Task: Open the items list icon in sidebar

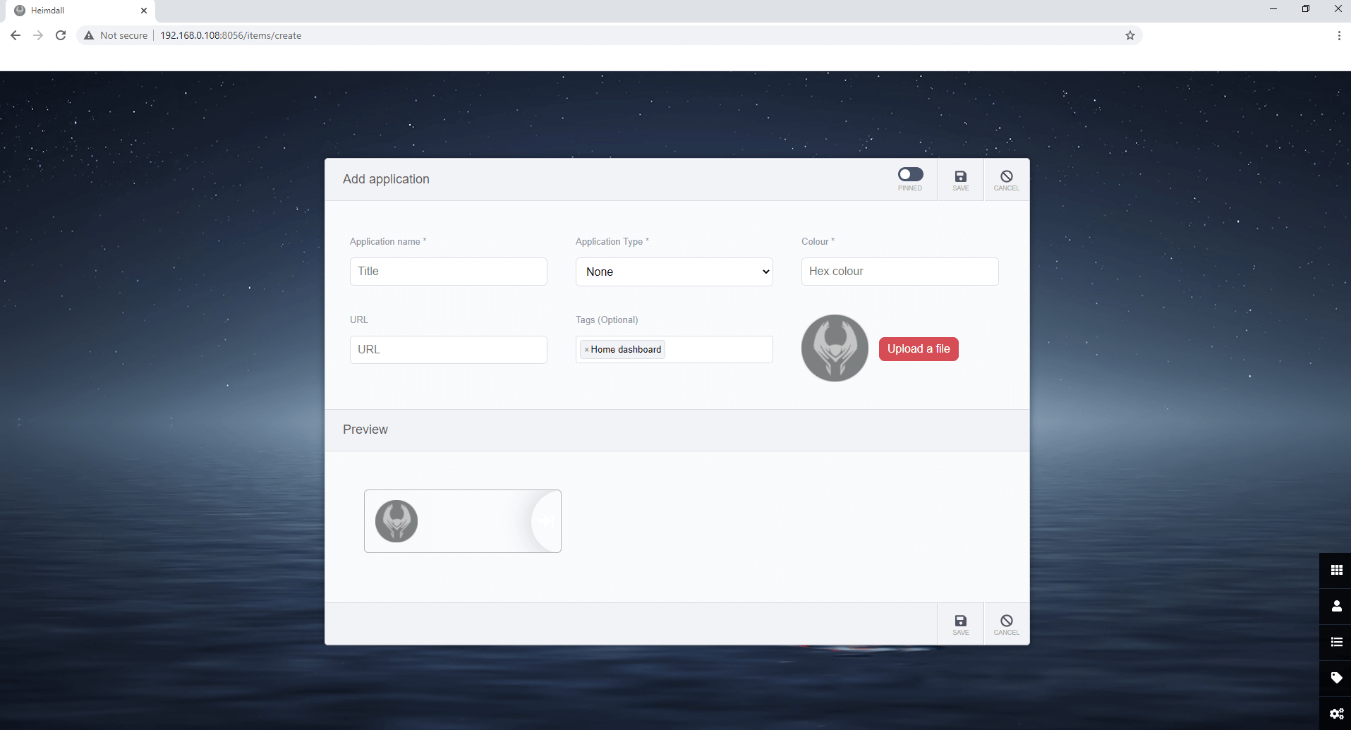Action: [1336, 642]
